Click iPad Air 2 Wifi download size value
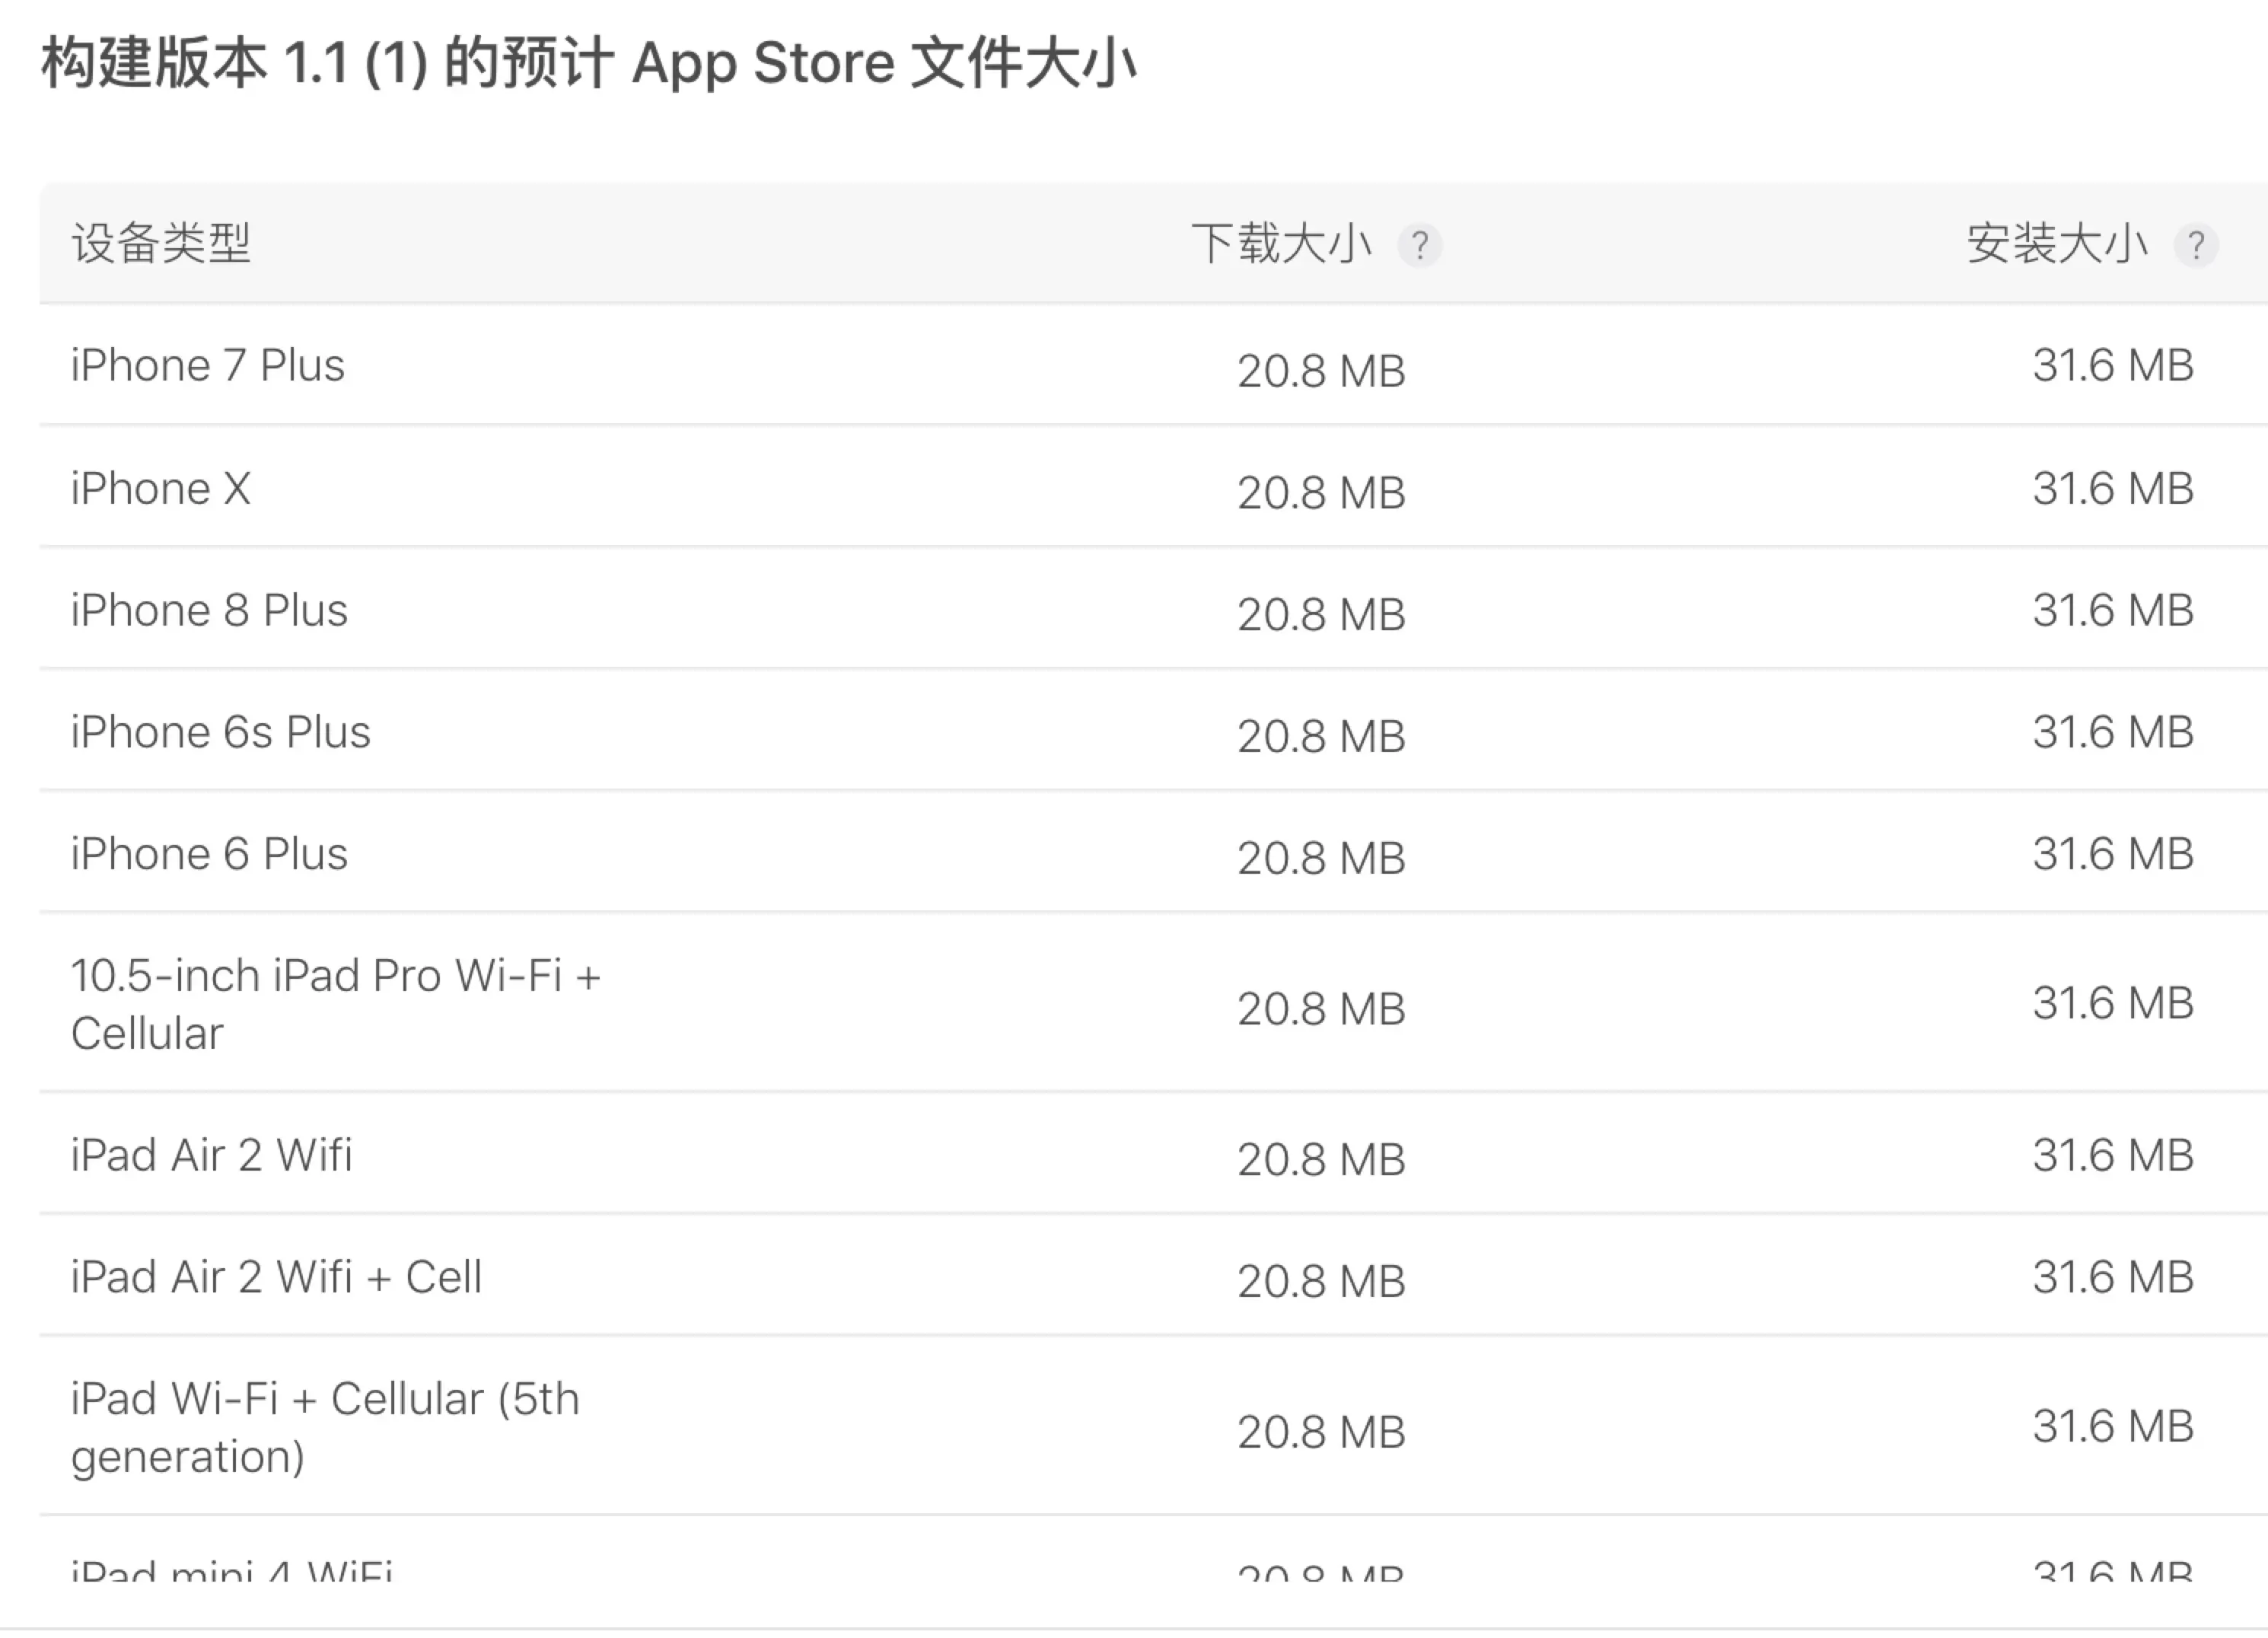The height and width of the screenshot is (1638, 2268). pos(1321,1160)
